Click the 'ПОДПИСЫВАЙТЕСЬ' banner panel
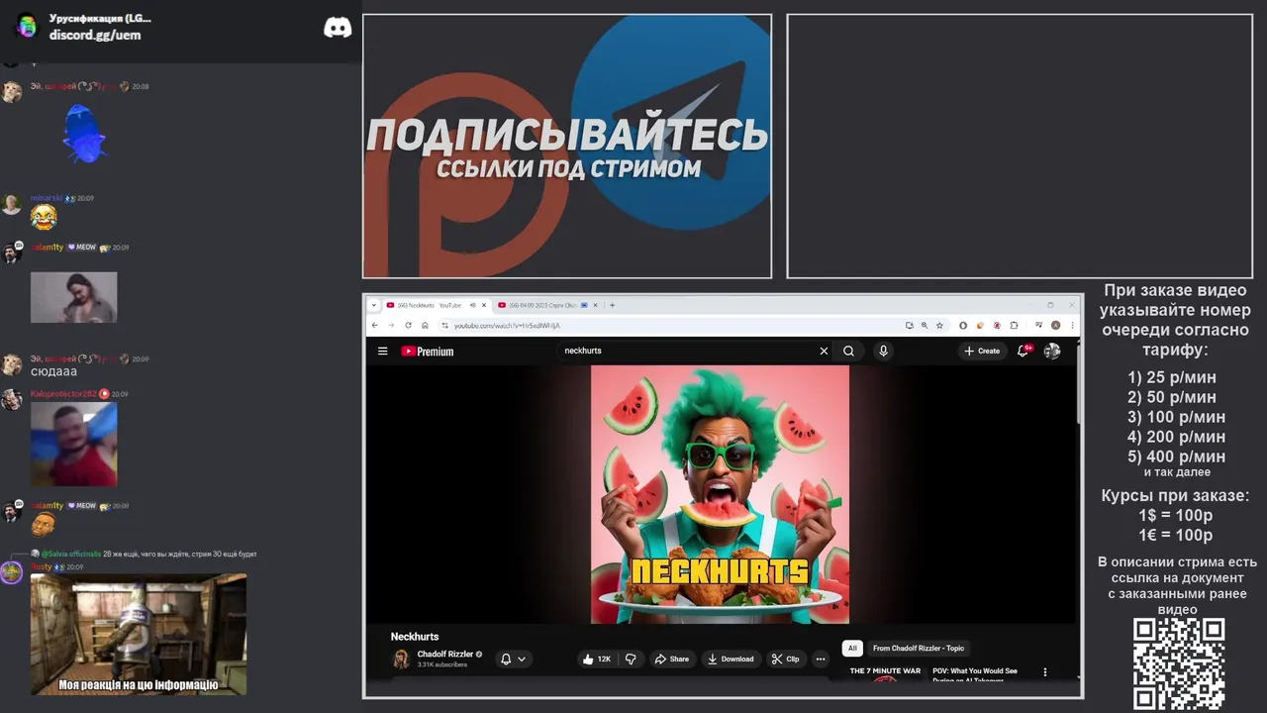Image resolution: width=1267 pixels, height=713 pixels. 567,147
